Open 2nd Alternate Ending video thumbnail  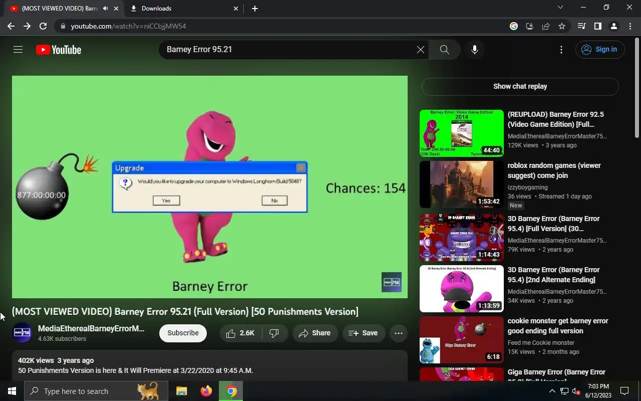(x=461, y=289)
